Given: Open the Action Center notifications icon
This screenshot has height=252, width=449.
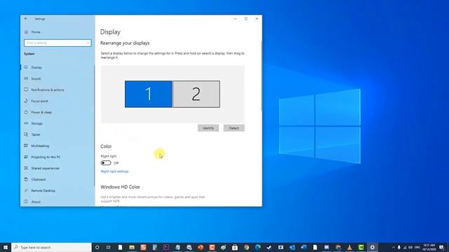Looking at the screenshot, I should click(441, 247).
